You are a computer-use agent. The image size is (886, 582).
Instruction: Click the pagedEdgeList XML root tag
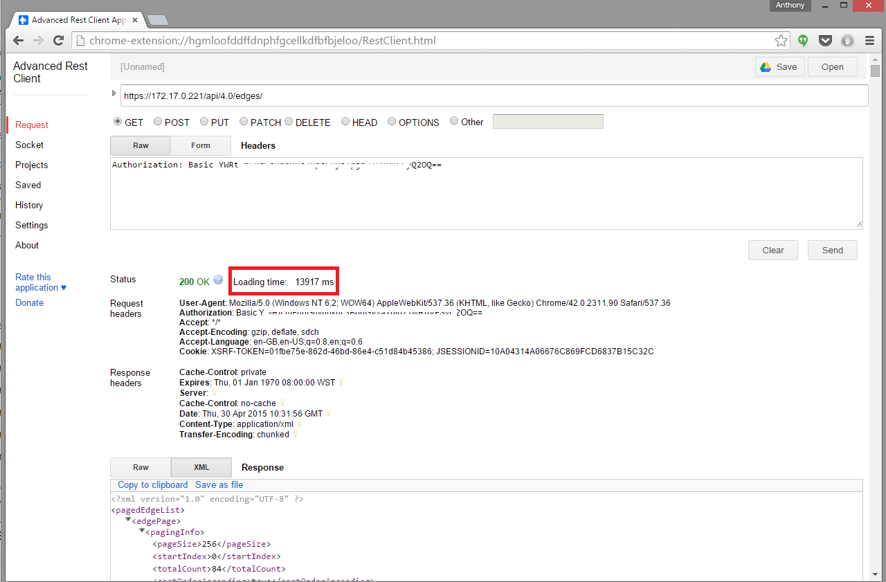(147, 510)
